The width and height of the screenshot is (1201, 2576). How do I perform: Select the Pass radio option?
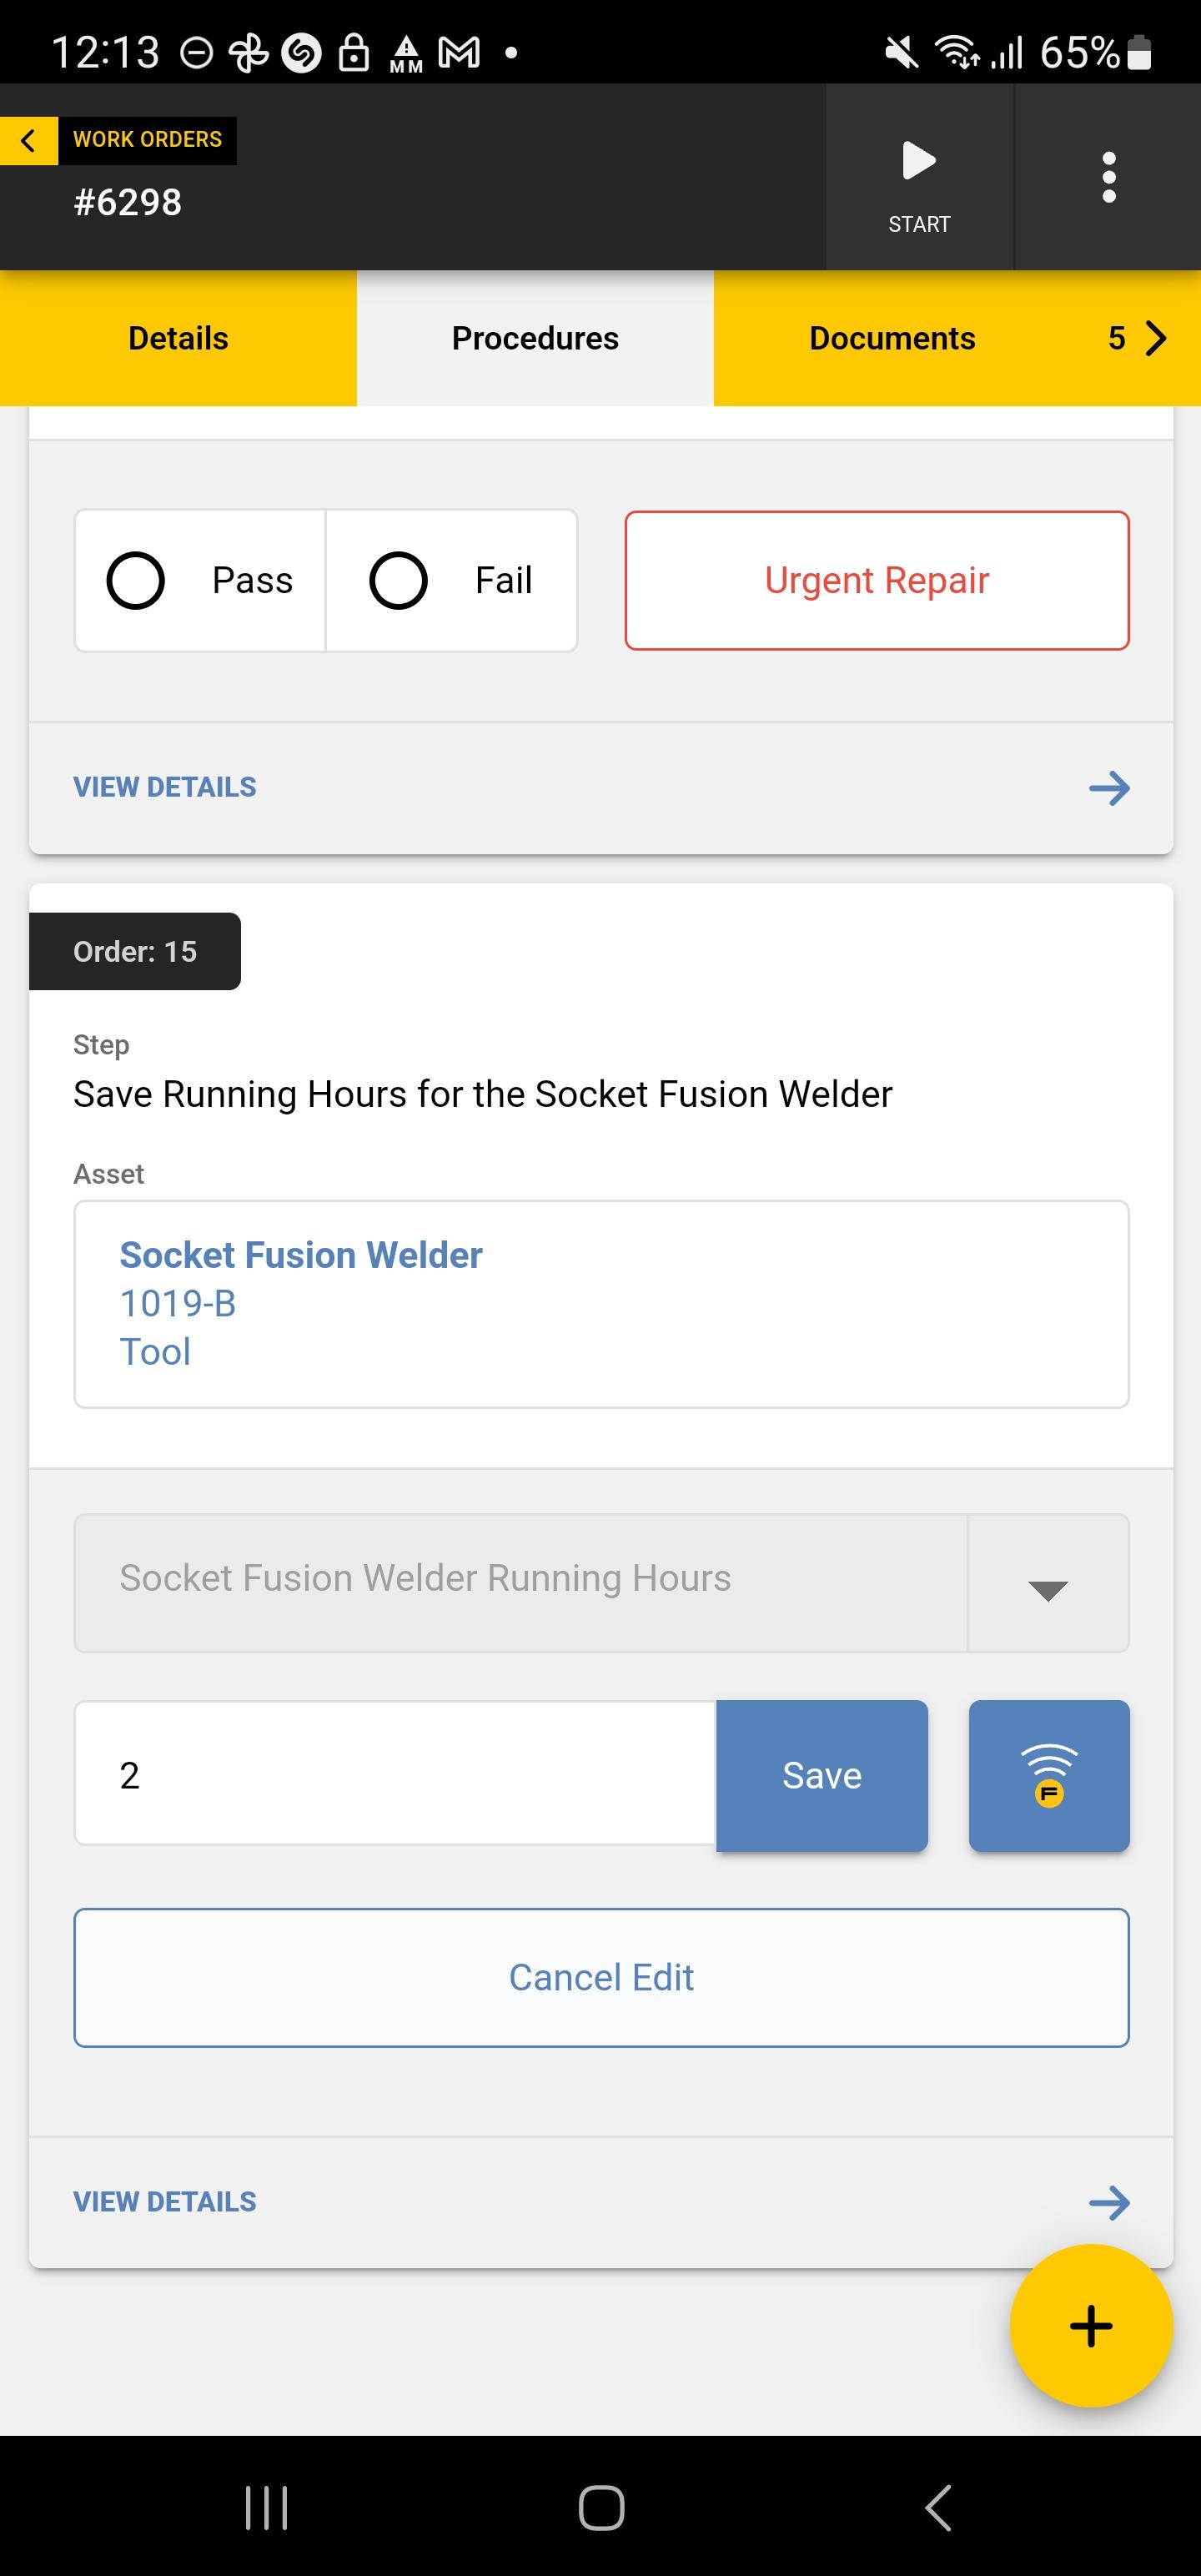[200, 580]
